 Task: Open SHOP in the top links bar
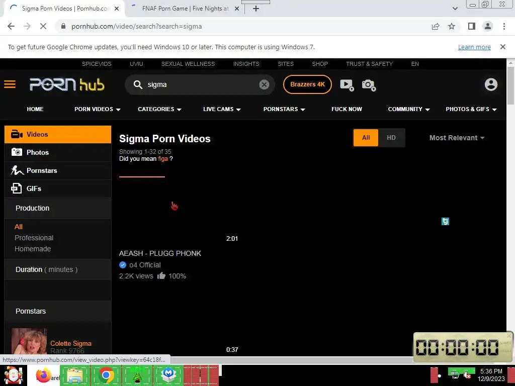click(320, 64)
